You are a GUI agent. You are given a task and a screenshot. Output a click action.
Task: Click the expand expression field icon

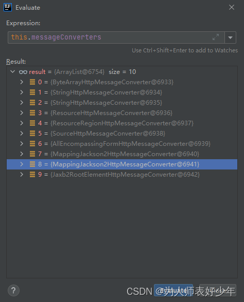[216, 37]
